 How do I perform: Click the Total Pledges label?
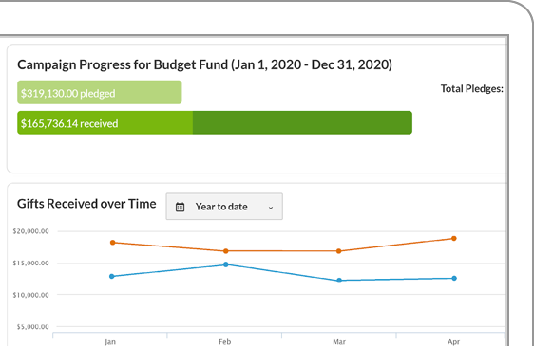[x=472, y=89]
